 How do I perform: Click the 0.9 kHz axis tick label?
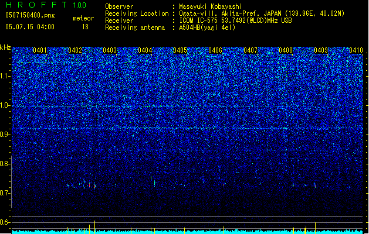(x=5, y=135)
